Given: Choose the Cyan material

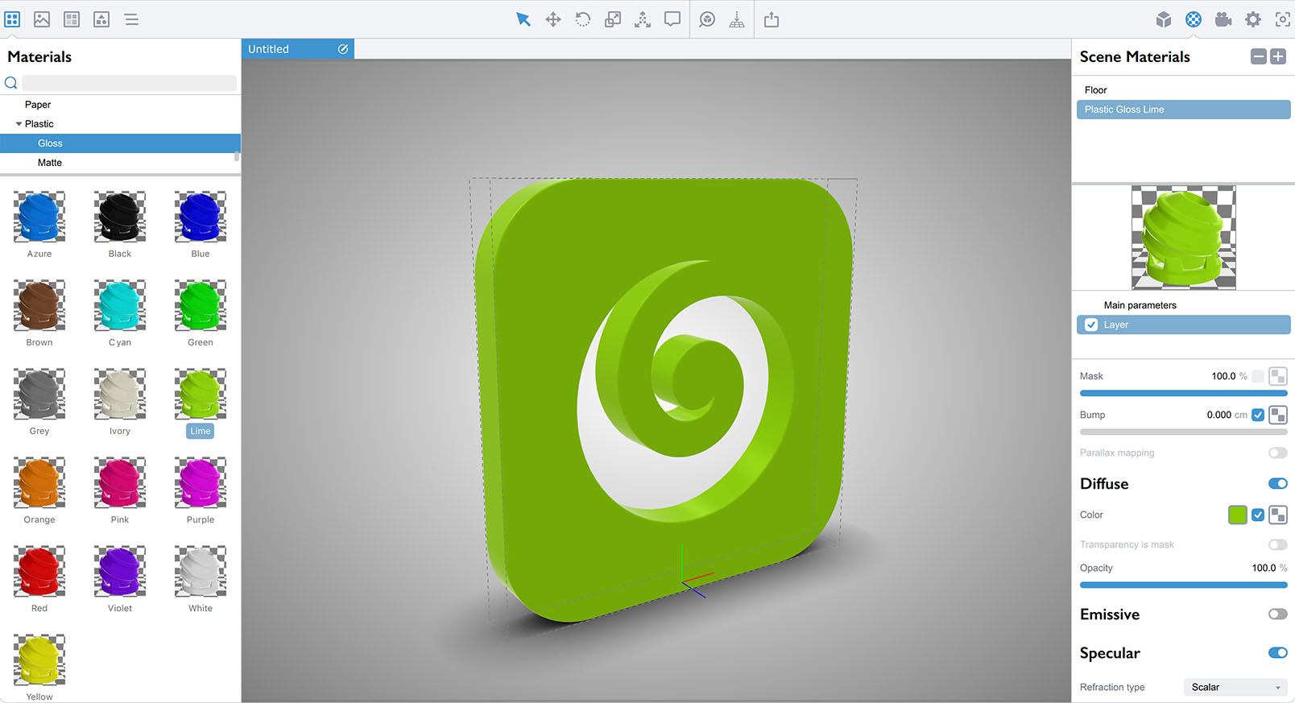Looking at the screenshot, I should tap(120, 305).
